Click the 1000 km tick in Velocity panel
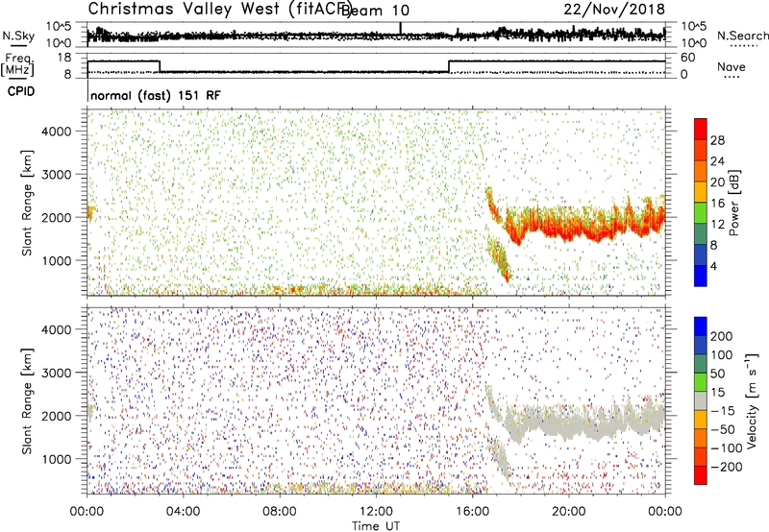 click(56, 459)
